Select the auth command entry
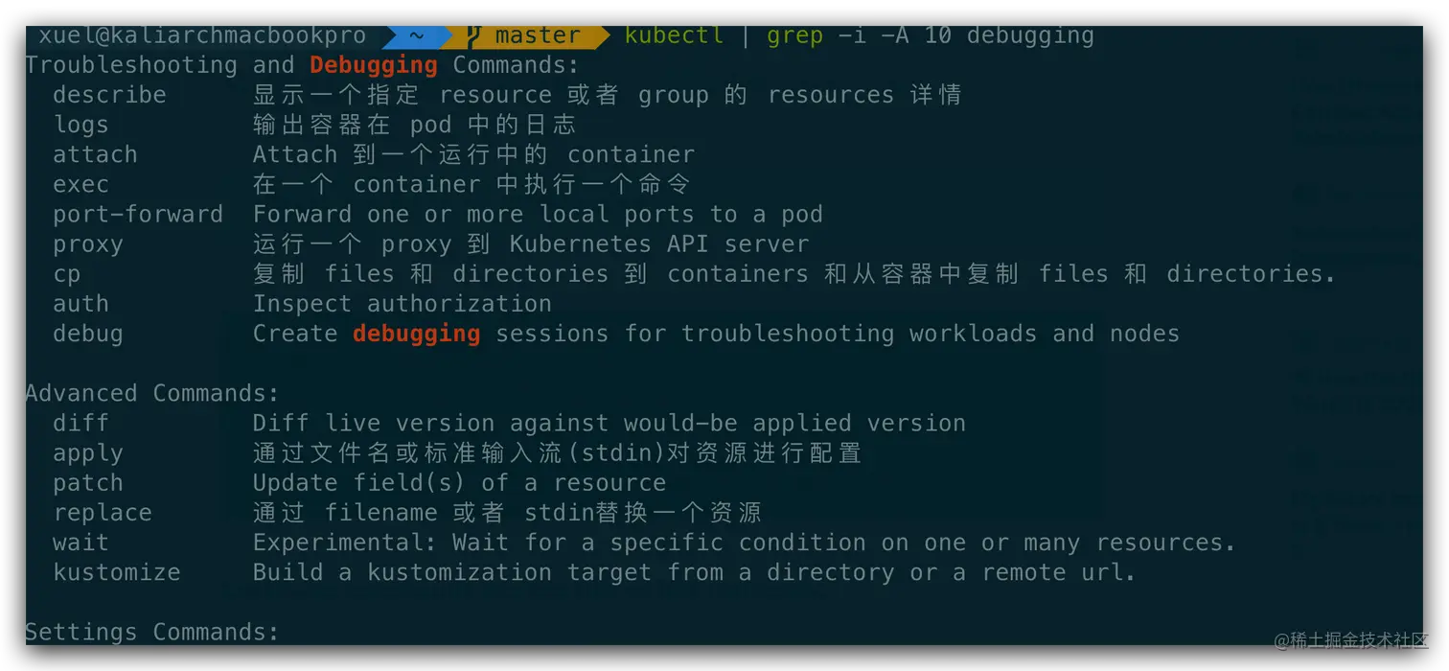Screen dimensions: 1449x671 coord(80,304)
